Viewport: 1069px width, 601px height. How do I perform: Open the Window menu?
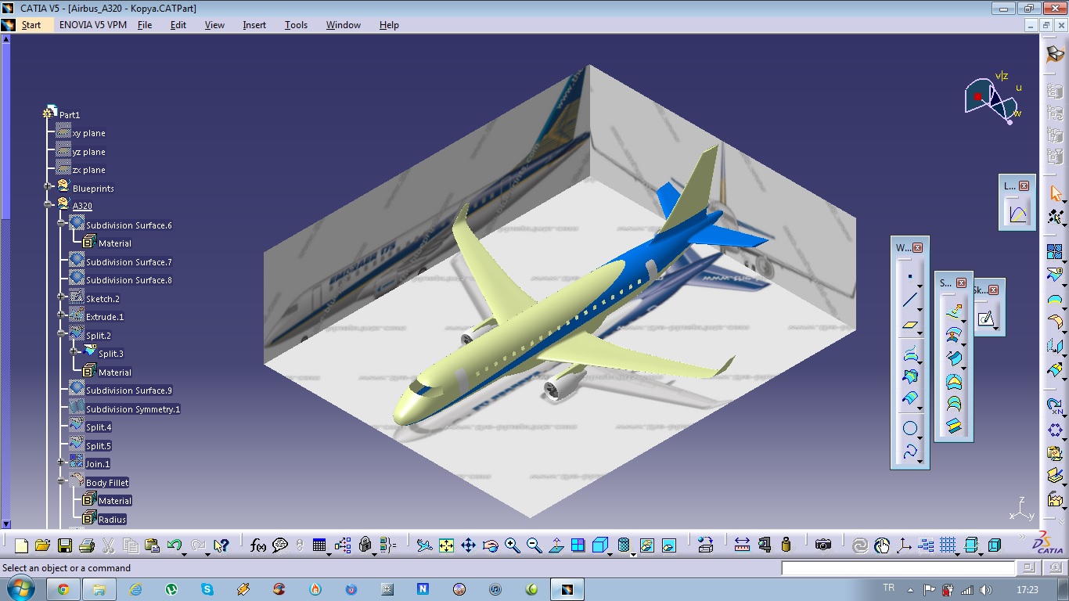[x=344, y=25]
